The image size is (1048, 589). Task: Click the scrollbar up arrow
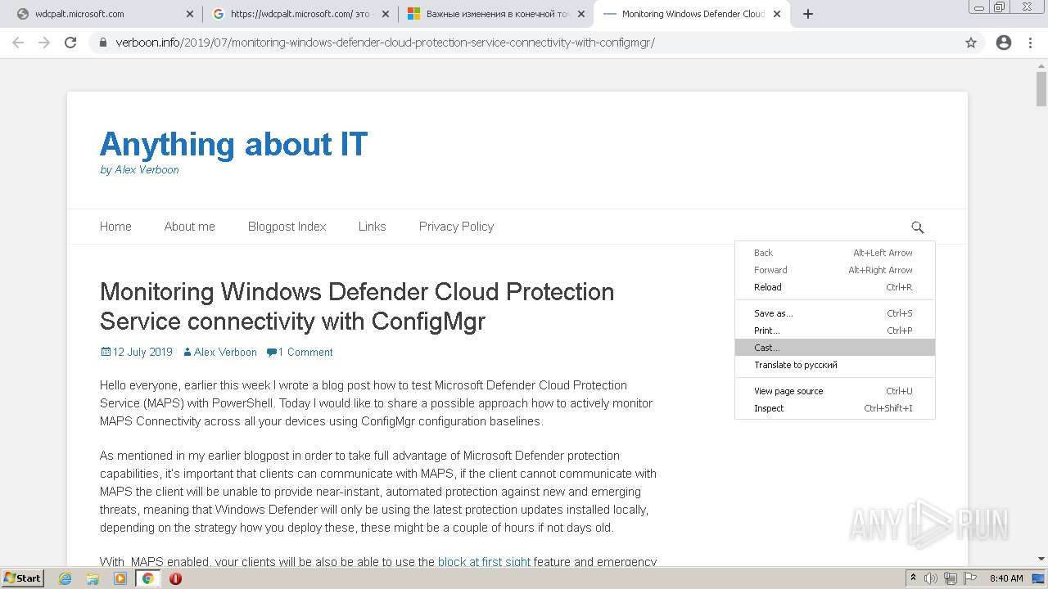click(1041, 65)
